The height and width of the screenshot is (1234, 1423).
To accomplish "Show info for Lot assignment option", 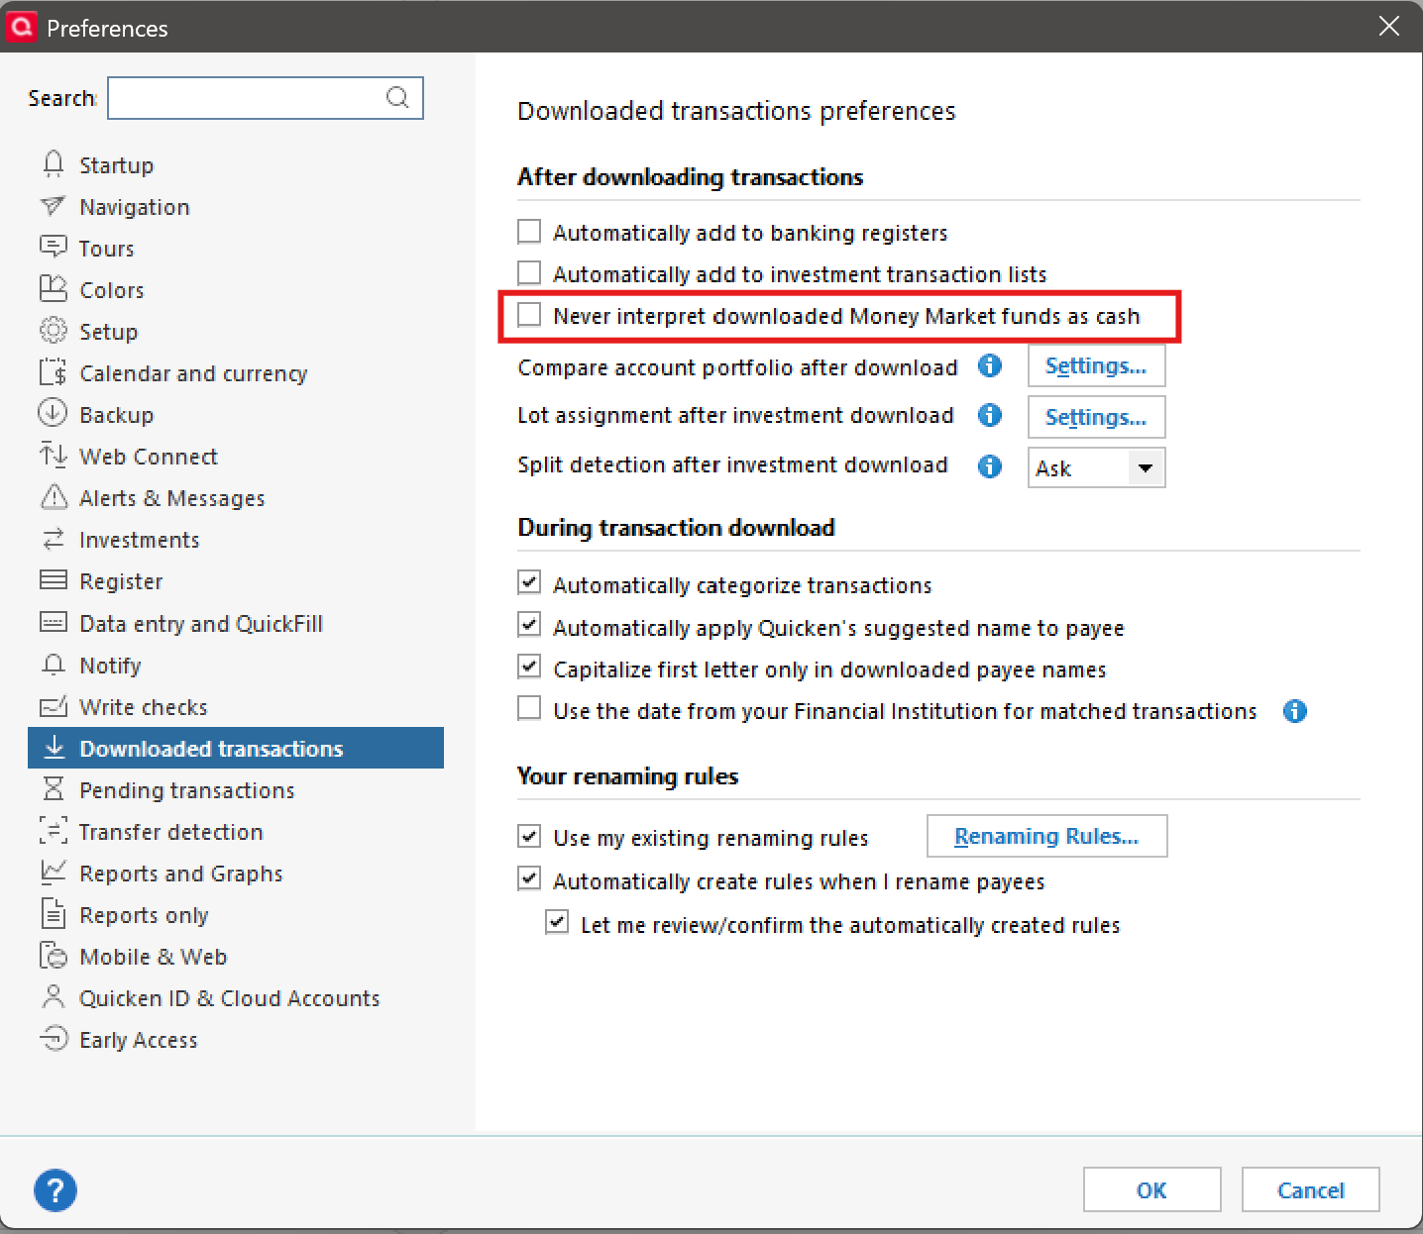I will 990,415.
